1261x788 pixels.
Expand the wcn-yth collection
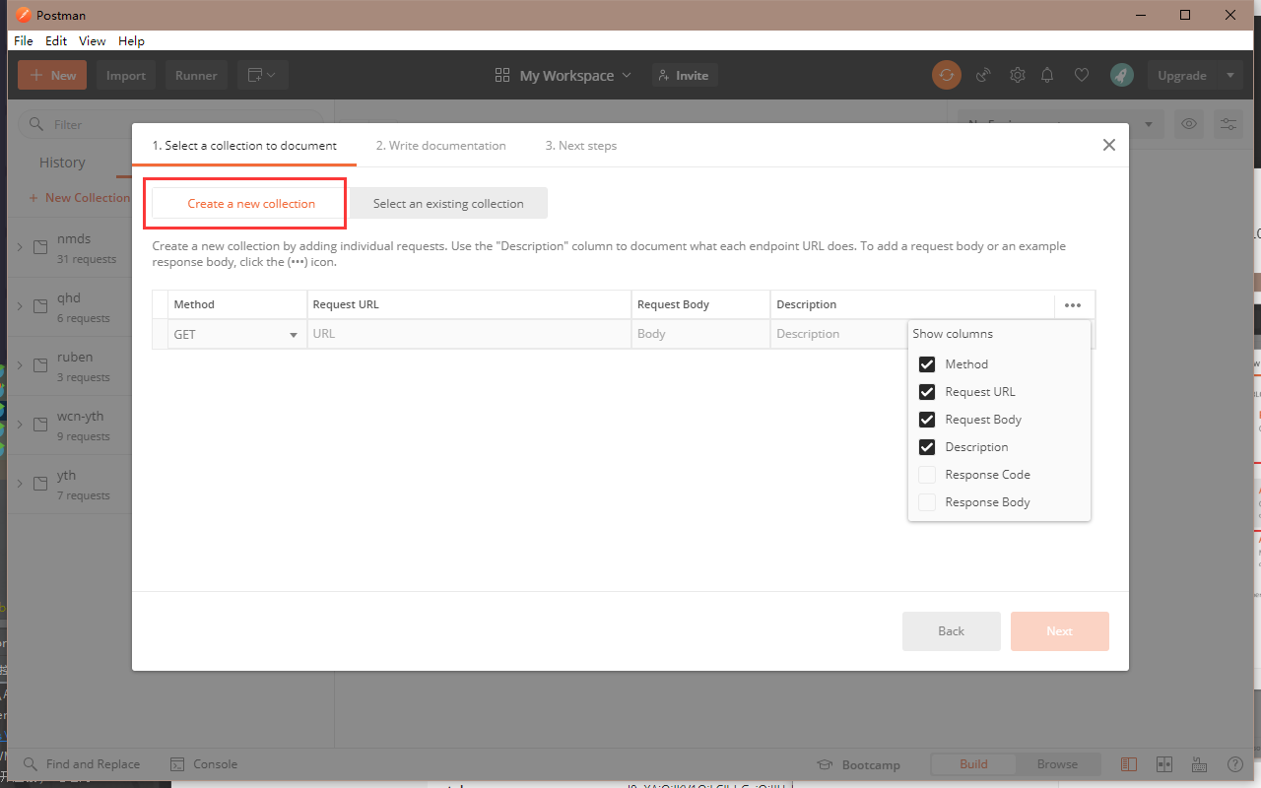click(x=20, y=425)
